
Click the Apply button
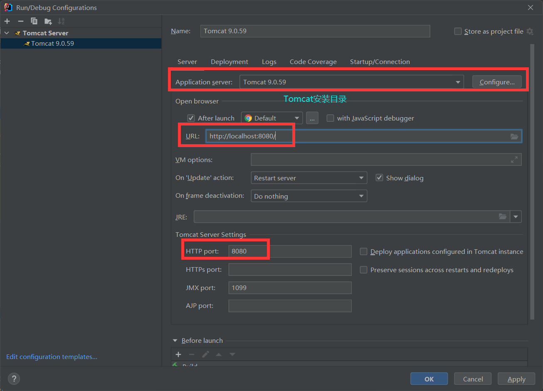click(516, 379)
